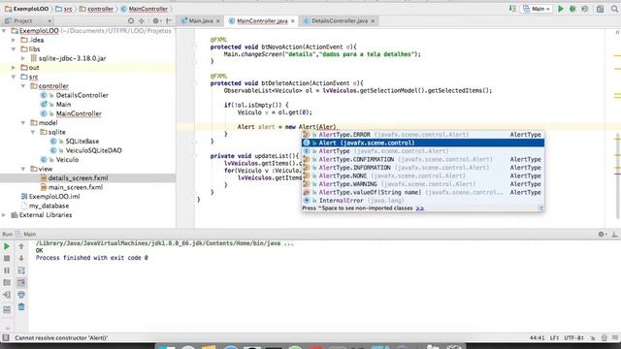The width and height of the screenshot is (621, 349).
Task: Click MainController in the breadcrumb bar
Action: click(145, 9)
